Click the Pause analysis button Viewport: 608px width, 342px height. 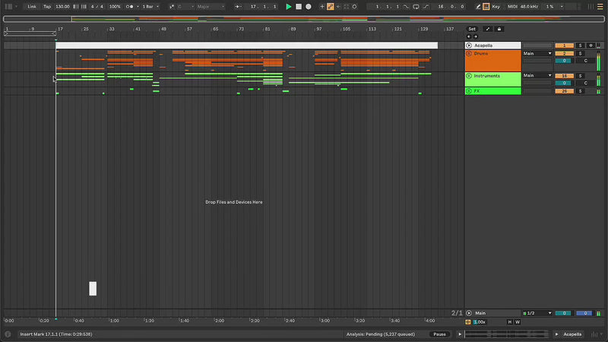point(439,334)
